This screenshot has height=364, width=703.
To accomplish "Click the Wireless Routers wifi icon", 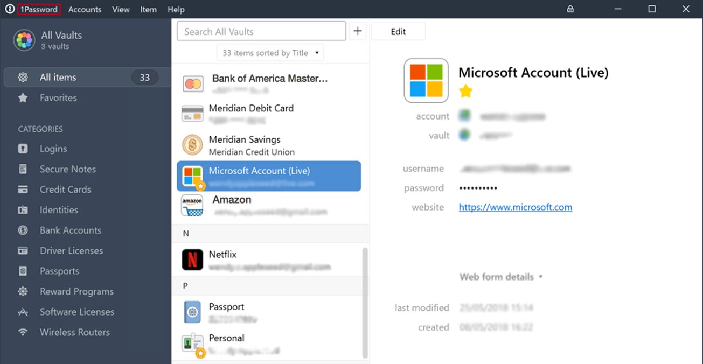I will tap(23, 333).
